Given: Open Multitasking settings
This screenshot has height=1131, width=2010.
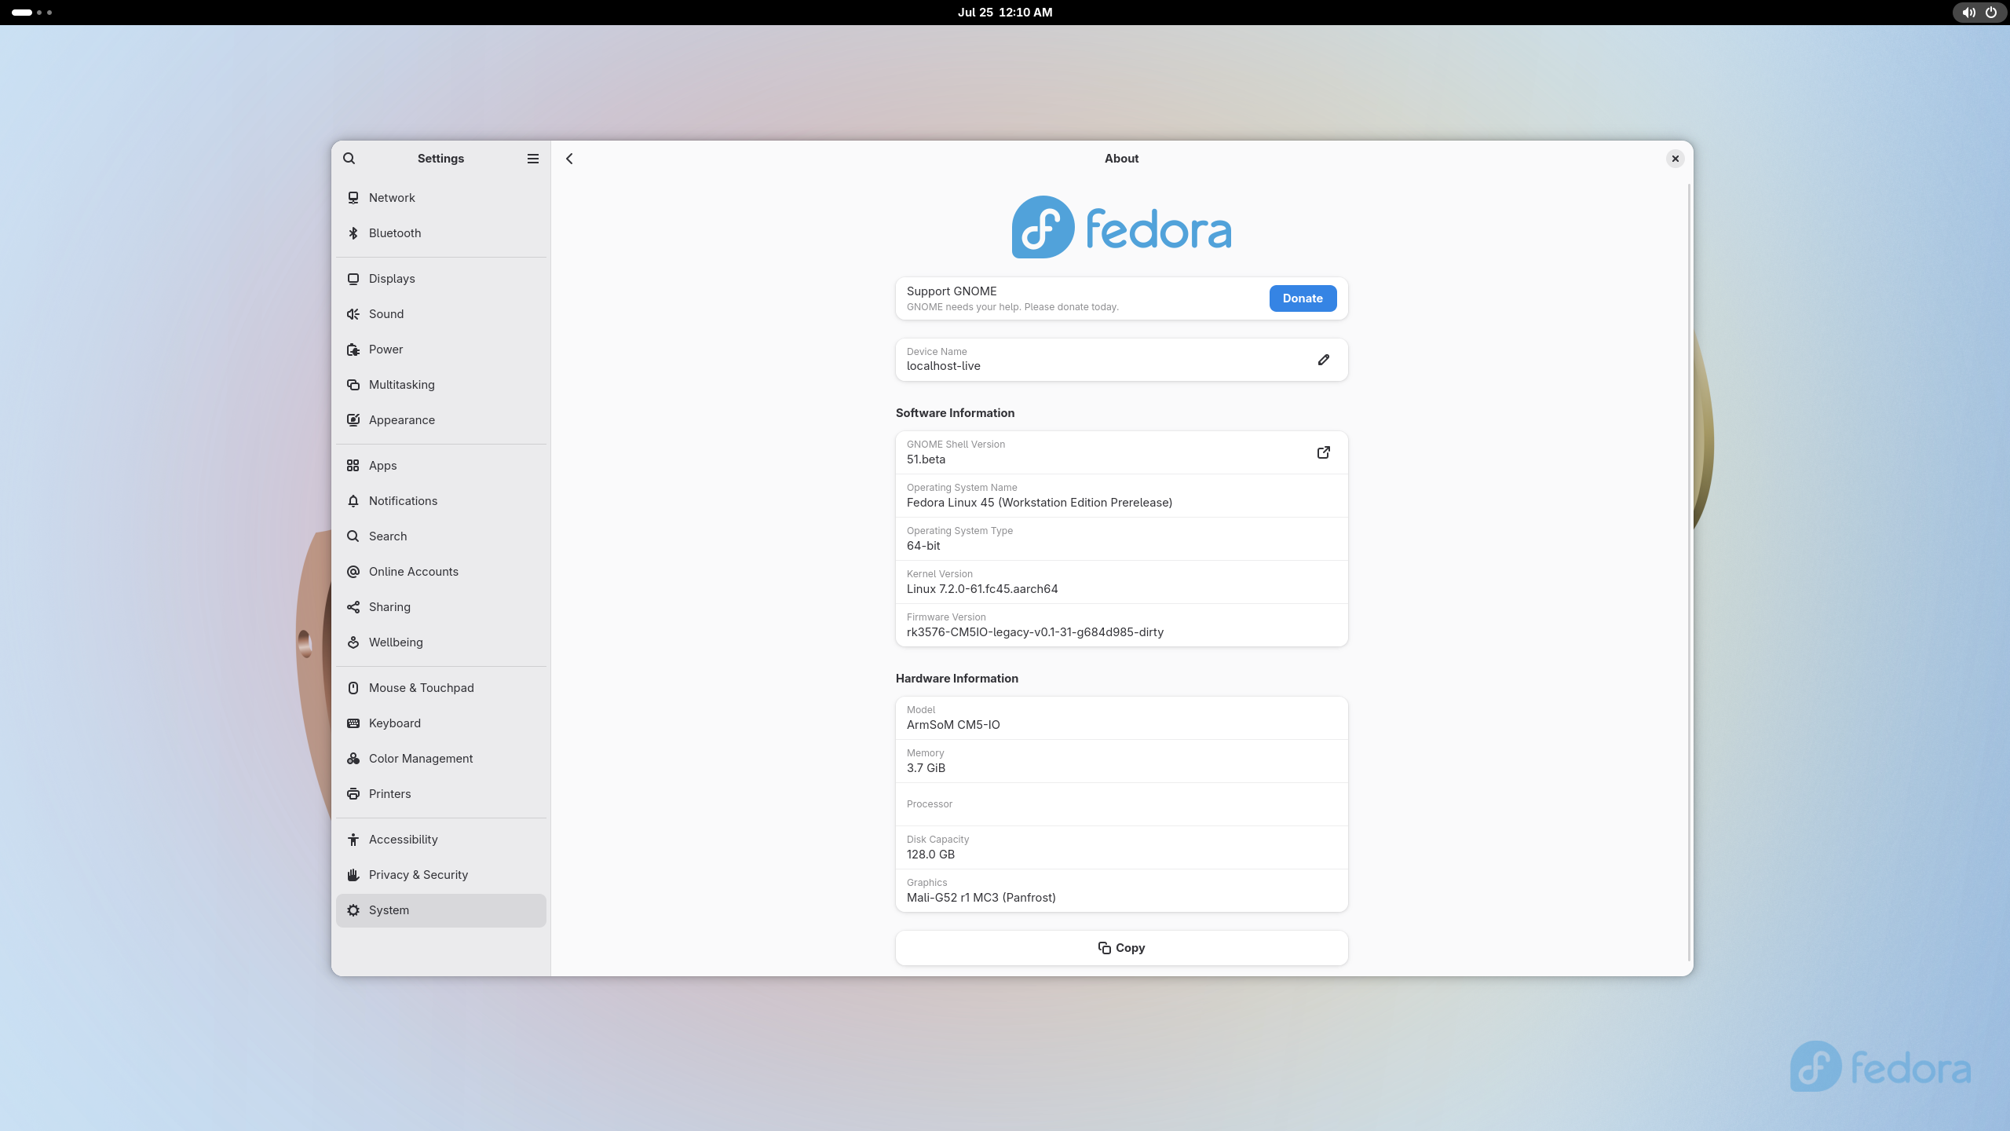Looking at the screenshot, I should pos(441,385).
